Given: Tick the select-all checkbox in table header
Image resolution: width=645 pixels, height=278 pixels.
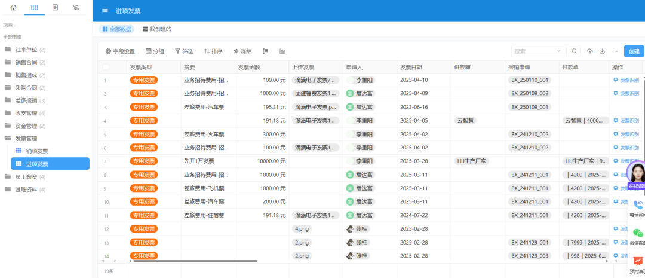Looking at the screenshot, I should pos(106,67).
